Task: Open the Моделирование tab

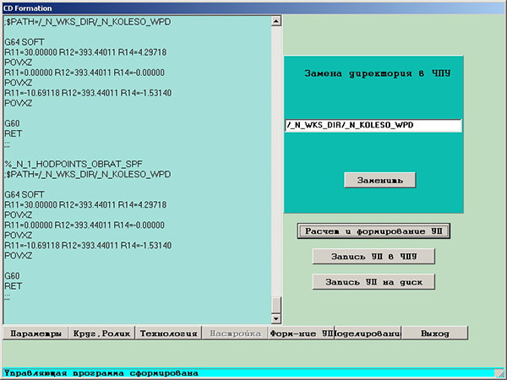Action: click(x=368, y=334)
